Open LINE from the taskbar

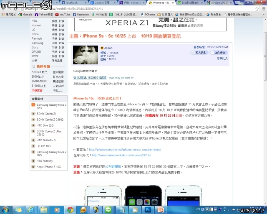(x=108, y=210)
